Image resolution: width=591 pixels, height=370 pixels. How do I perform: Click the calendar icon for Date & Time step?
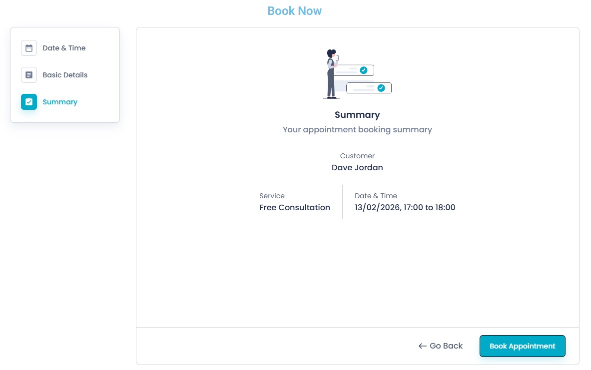(29, 48)
